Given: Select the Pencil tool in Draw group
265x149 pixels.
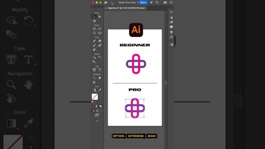Looking at the screenshot, I should point(94,41).
